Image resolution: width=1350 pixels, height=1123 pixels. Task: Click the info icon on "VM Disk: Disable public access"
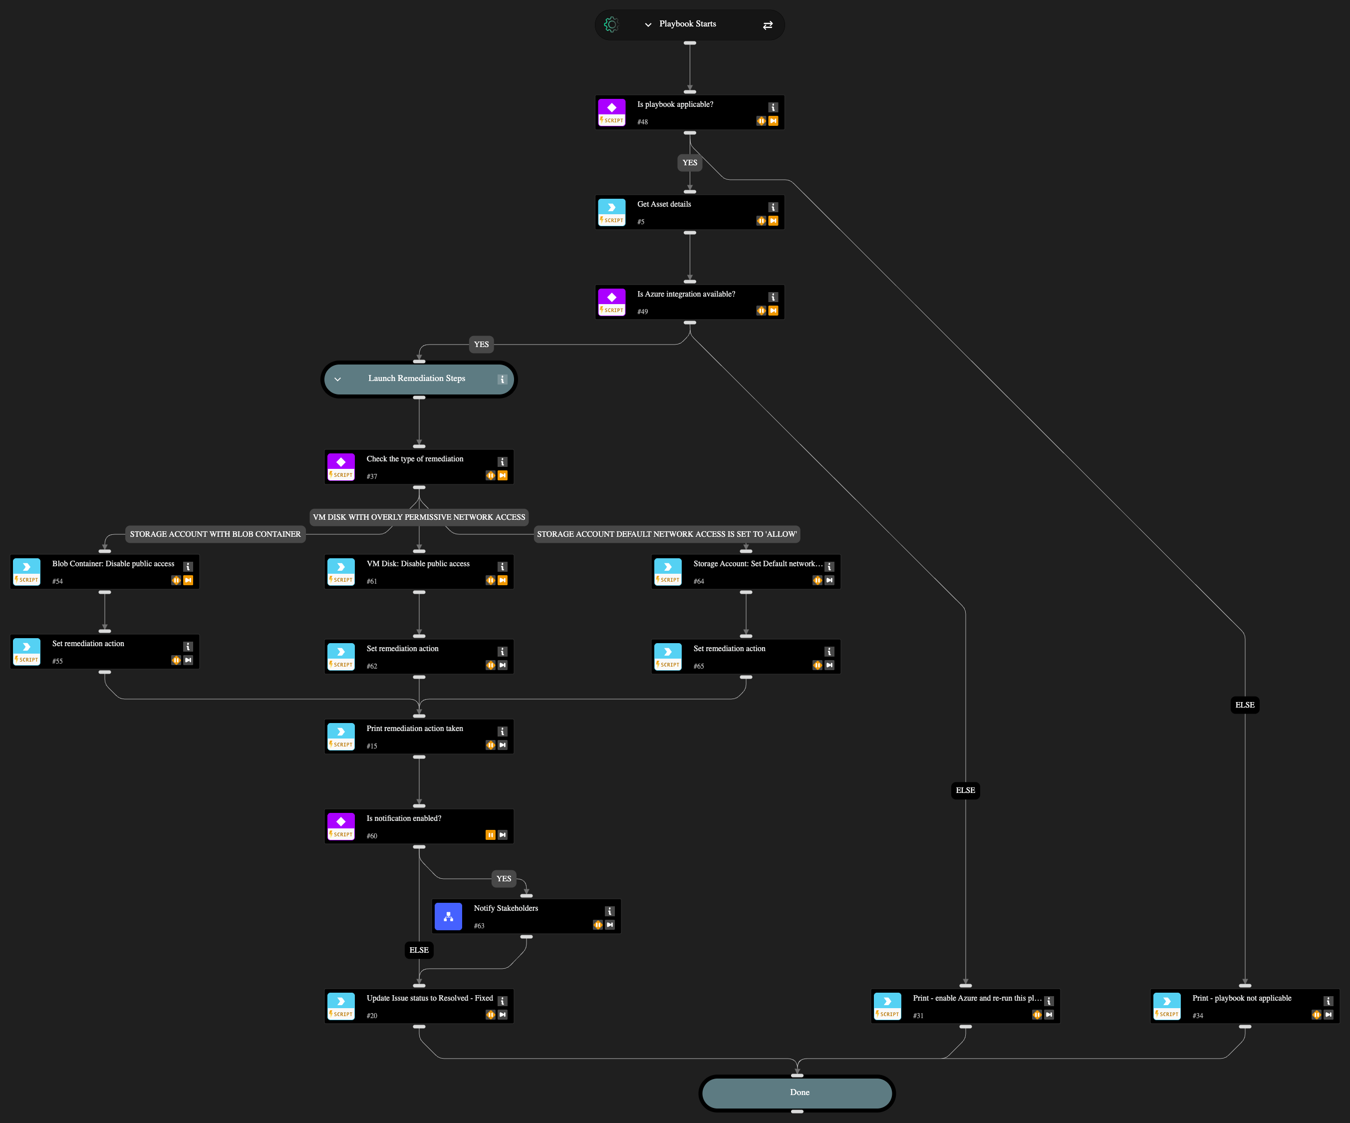[x=502, y=567]
